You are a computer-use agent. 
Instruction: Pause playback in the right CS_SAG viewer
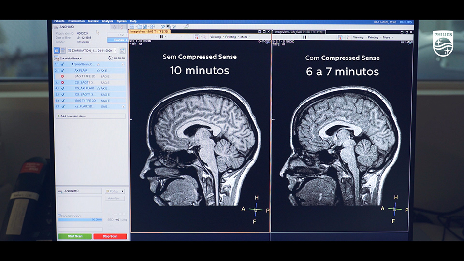coord(304,37)
